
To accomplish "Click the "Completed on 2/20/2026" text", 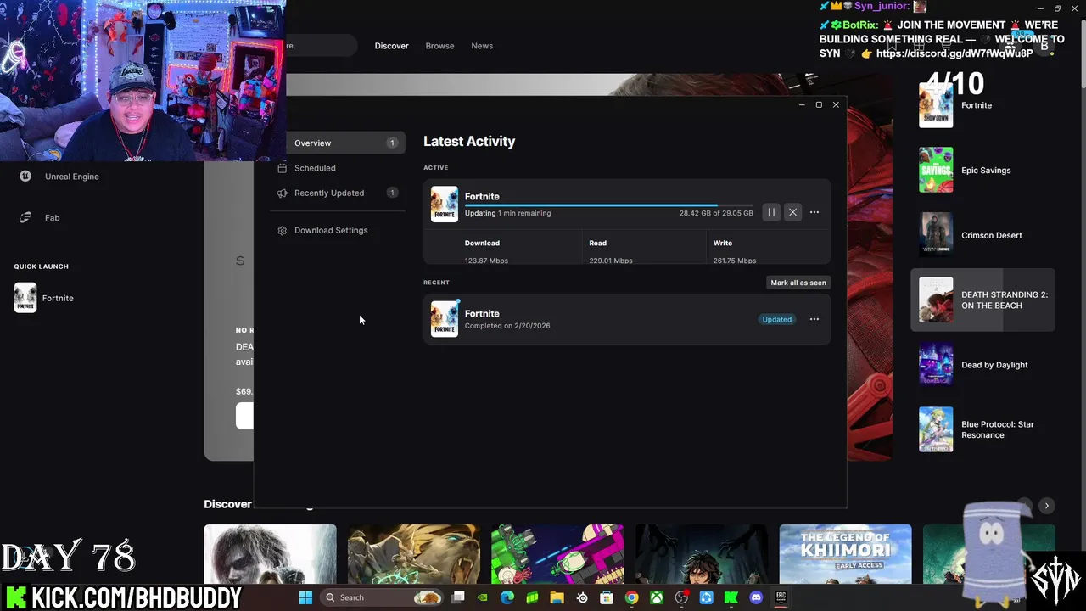I will [507, 326].
